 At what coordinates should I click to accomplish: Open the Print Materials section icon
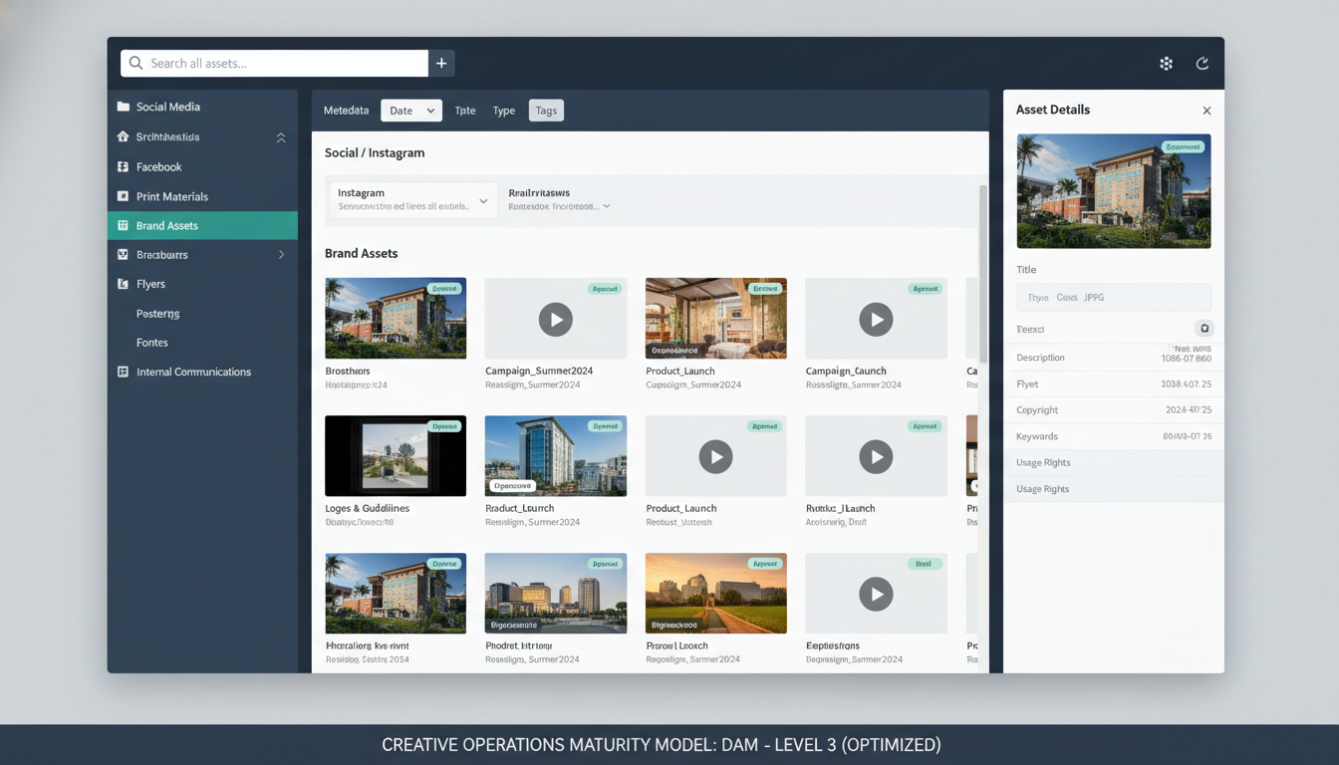pos(124,196)
